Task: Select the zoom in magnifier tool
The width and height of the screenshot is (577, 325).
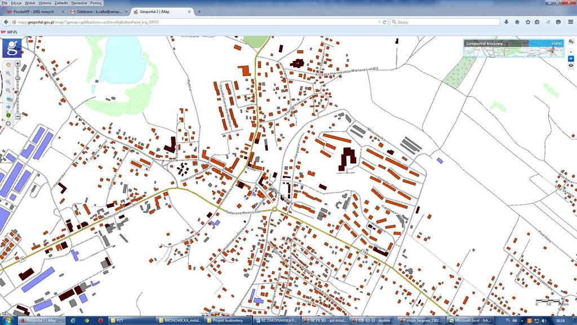Action: 8,73
